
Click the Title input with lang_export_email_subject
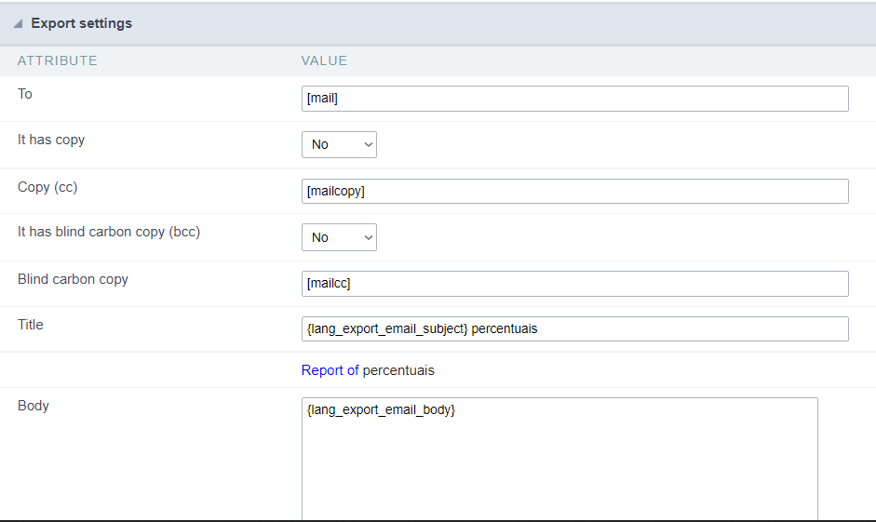coord(574,328)
